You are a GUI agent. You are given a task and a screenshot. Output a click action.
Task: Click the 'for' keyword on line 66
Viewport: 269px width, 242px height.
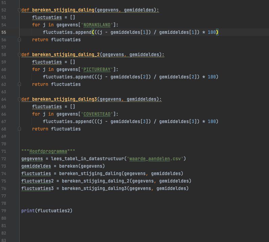click(36, 114)
